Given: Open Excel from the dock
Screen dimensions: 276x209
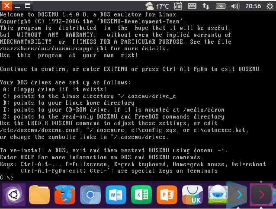Looking at the screenshot, I should tap(141, 195).
